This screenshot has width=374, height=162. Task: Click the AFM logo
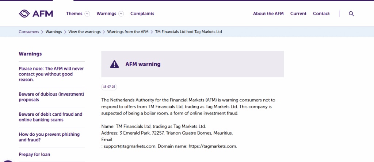click(x=36, y=13)
